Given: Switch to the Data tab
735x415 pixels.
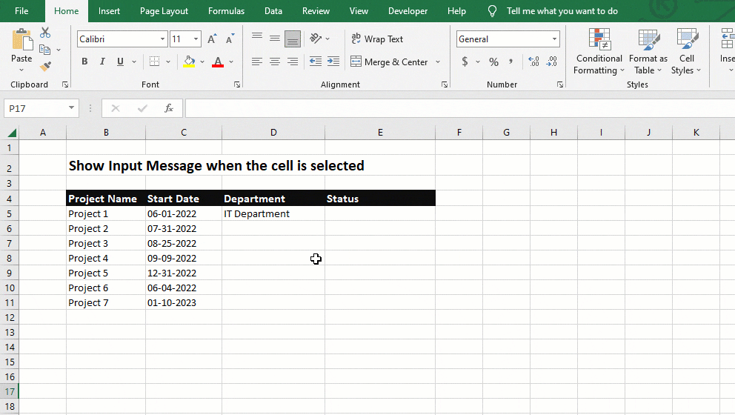Looking at the screenshot, I should (x=273, y=11).
